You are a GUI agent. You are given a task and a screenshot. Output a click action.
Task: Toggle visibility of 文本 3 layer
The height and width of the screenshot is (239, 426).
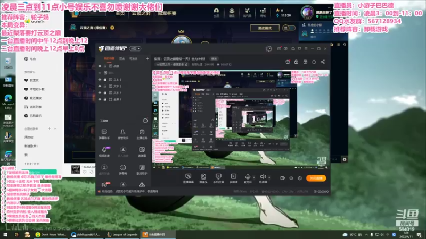click(x=100, y=79)
